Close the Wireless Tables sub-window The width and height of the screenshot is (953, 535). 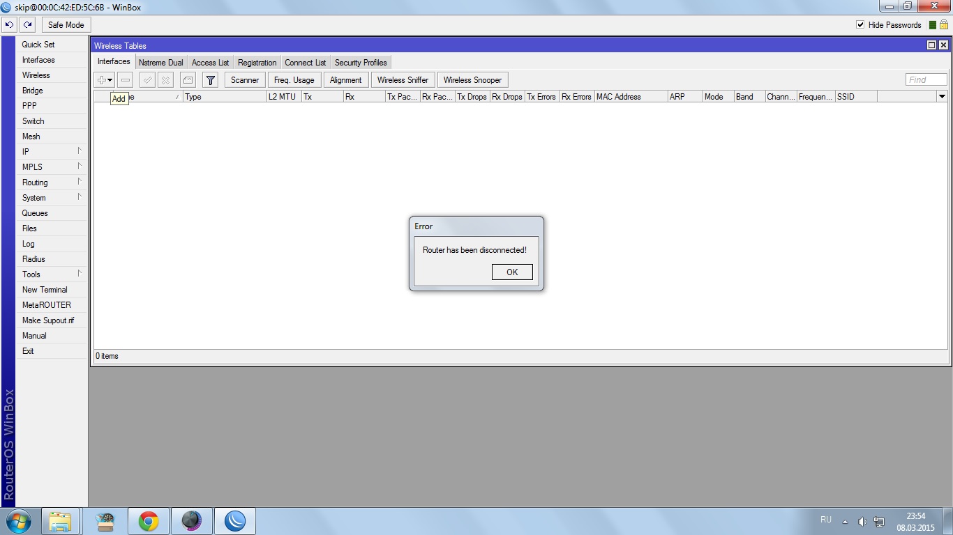coord(943,45)
